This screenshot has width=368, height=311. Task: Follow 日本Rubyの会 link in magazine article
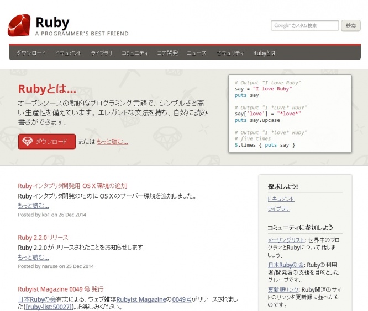click(x=37, y=299)
